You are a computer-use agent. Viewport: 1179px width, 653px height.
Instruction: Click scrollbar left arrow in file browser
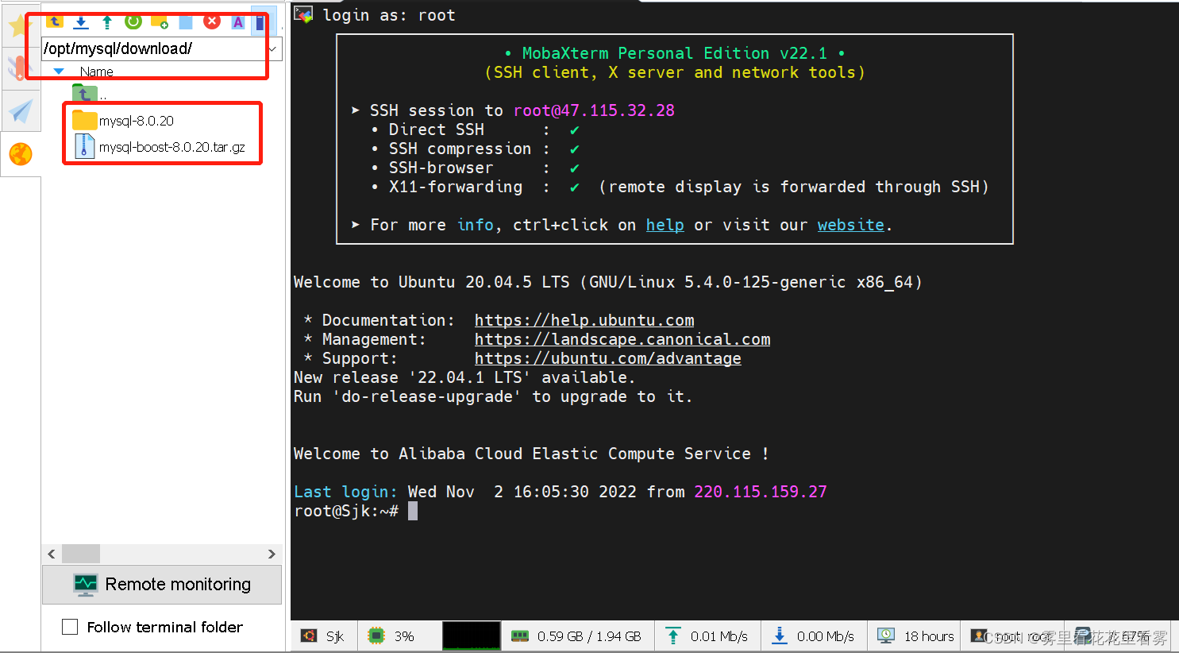click(x=52, y=554)
